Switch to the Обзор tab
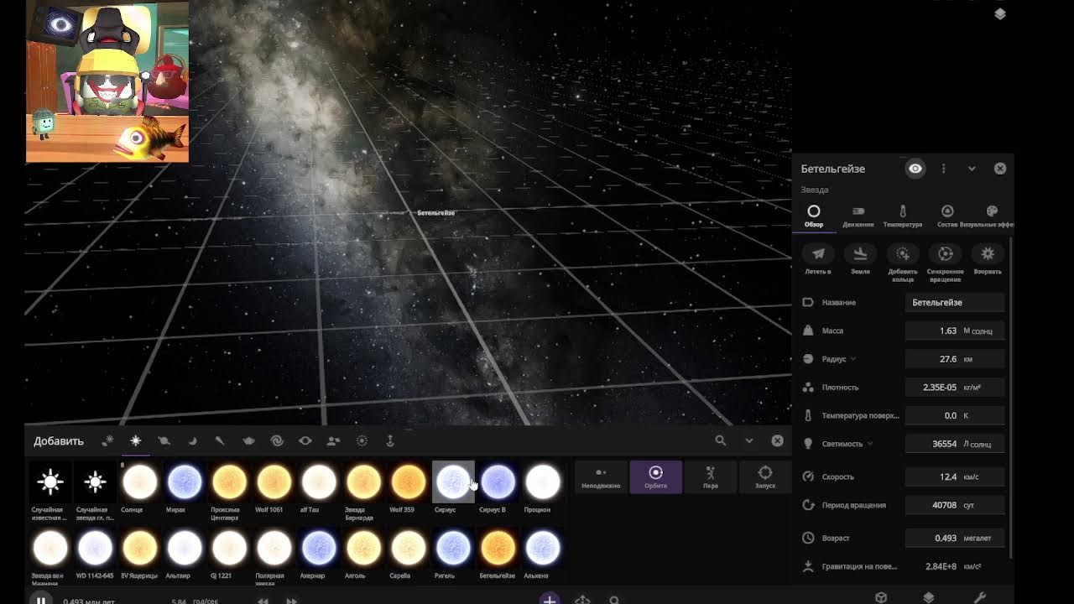Screen dimensions: 1074x604 point(814,216)
